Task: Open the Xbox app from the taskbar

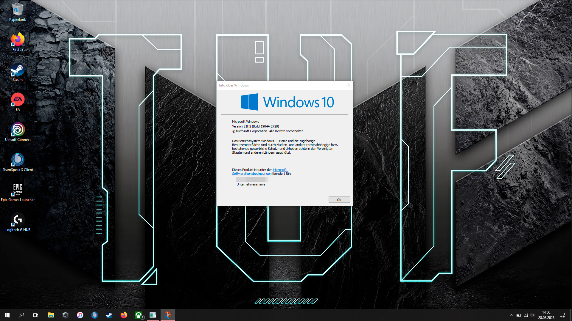Action: tap(139, 315)
